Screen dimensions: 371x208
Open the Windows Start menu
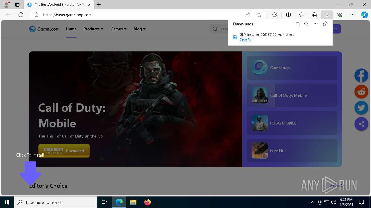pos(7,202)
